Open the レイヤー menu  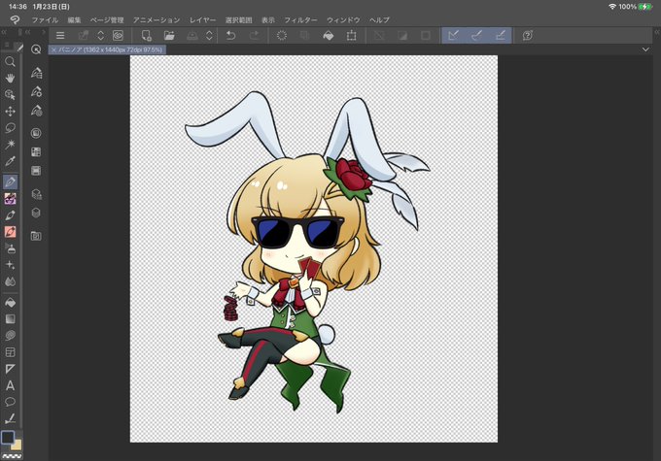tap(202, 19)
